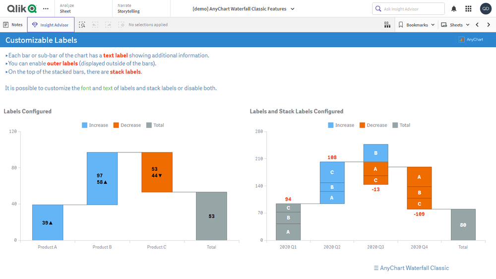
Task: Toggle the Increase series in left chart legend
Action: (x=95, y=125)
